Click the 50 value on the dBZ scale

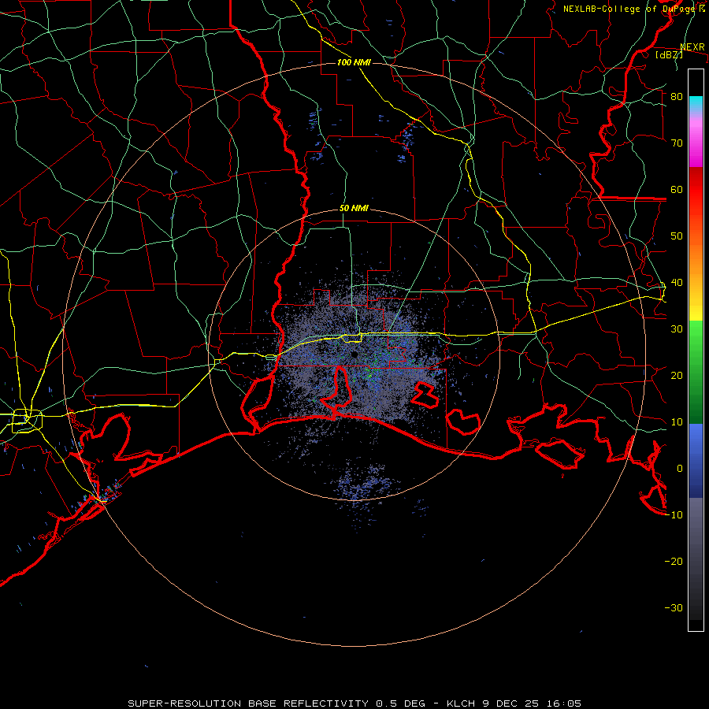pyautogui.click(x=677, y=236)
